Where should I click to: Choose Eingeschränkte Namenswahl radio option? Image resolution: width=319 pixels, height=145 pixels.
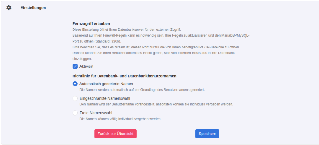pyautogui.click(x=75, y=98)
